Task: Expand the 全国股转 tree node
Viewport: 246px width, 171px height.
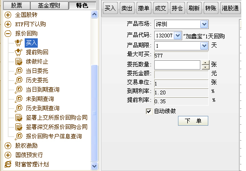Action: [8, 15]
